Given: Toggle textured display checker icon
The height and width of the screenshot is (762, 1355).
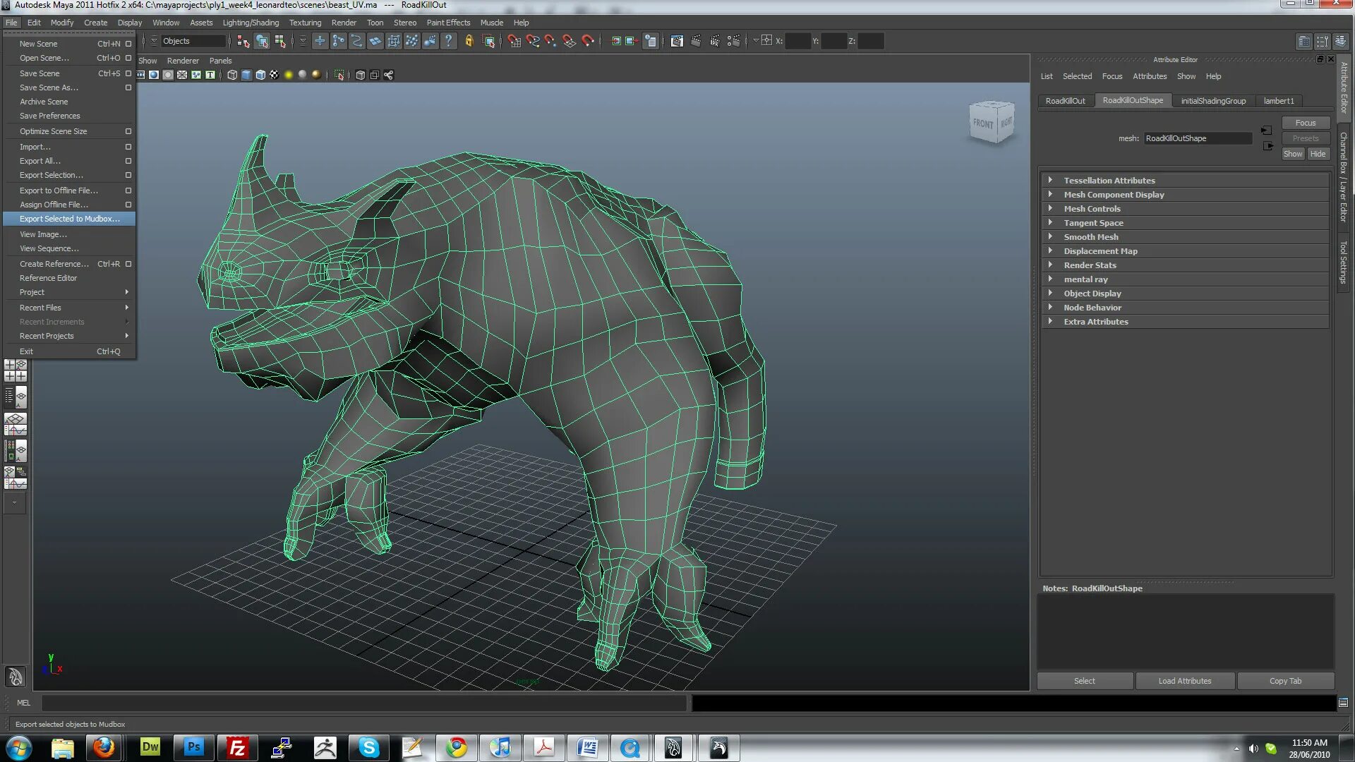Looking at the screenshot, I should pos(274,75).
